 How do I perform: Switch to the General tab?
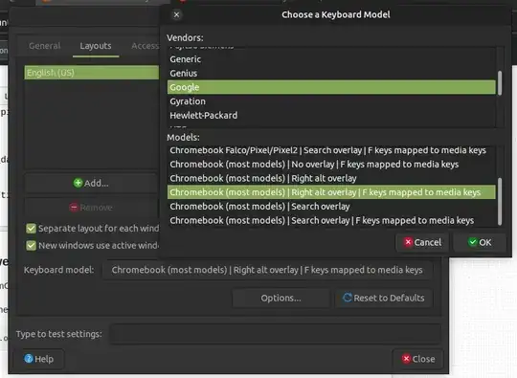[x=44, y=46]
